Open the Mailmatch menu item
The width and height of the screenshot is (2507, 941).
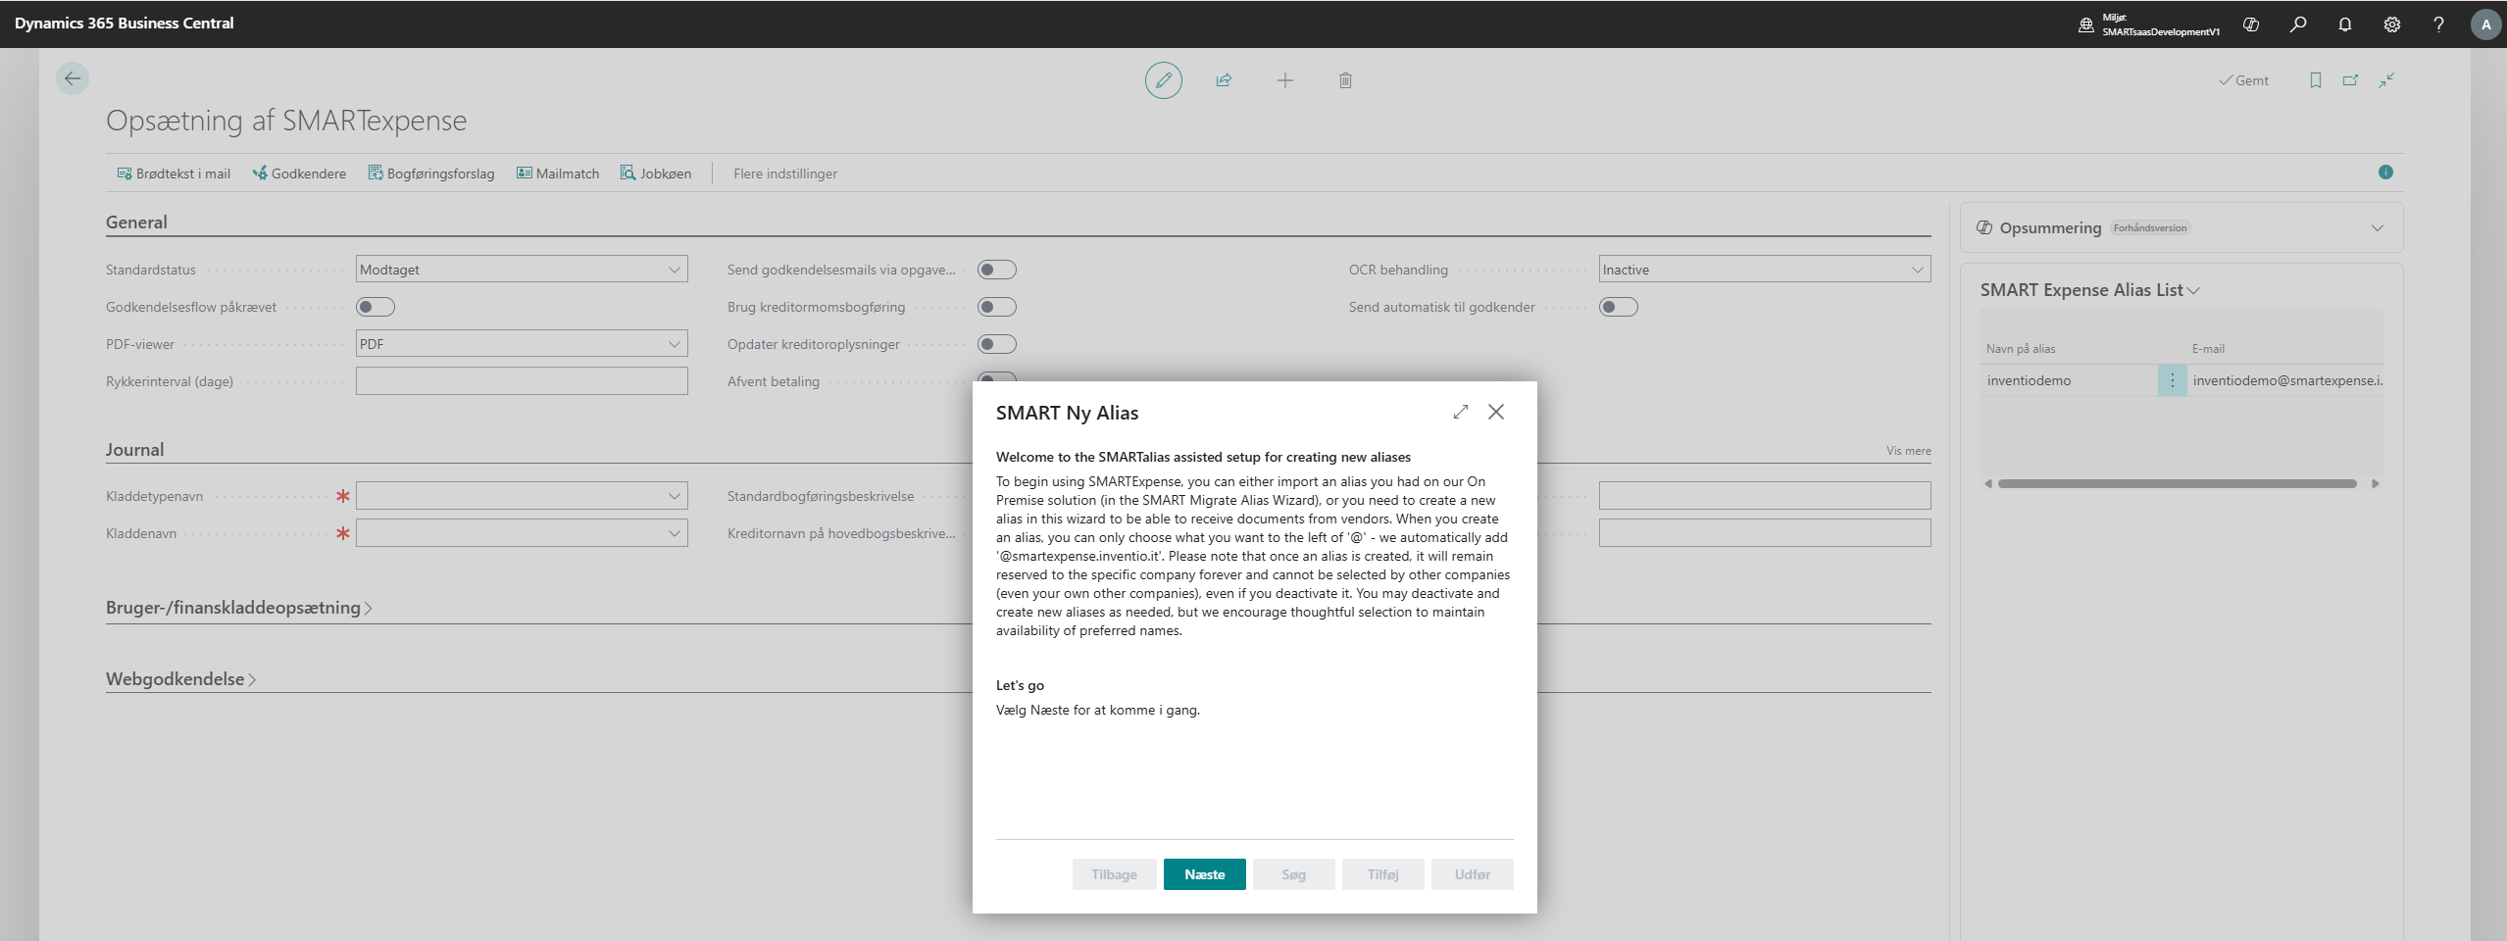point(558,173)
